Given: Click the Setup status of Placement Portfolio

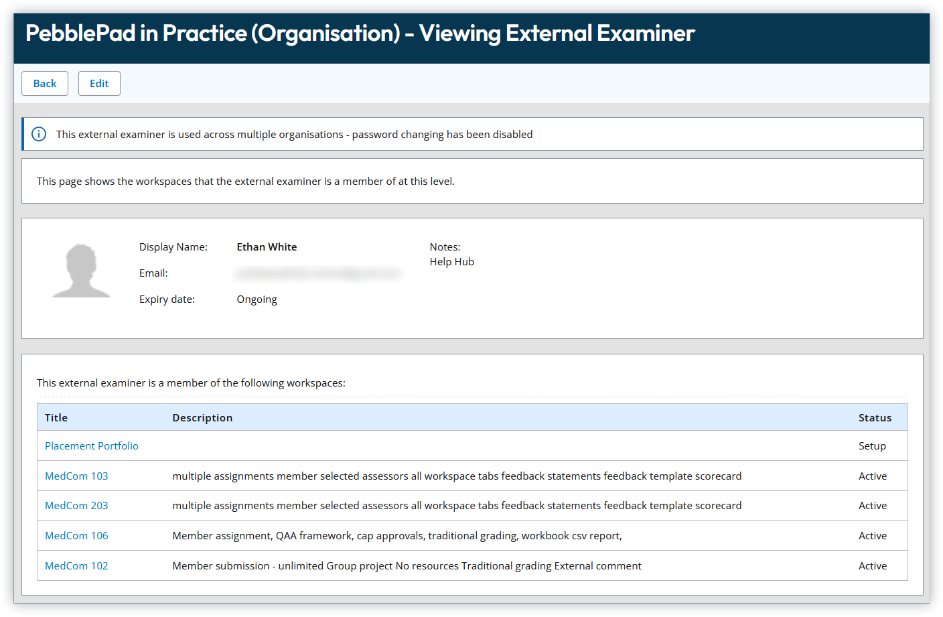Looking at the screenshot, I should [x=872, y=446].
